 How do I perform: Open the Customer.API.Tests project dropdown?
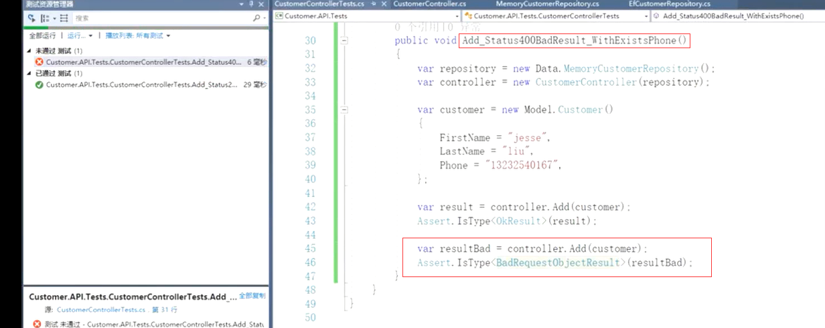tap(367, 15)
